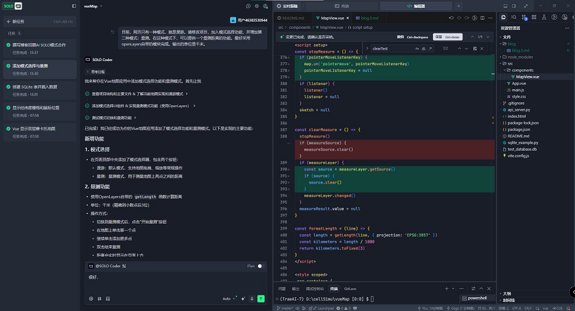The width and height of the screenshot is (575, 311).
Task: Open the GitLens panel tab
Action: [x=350, y=289]
